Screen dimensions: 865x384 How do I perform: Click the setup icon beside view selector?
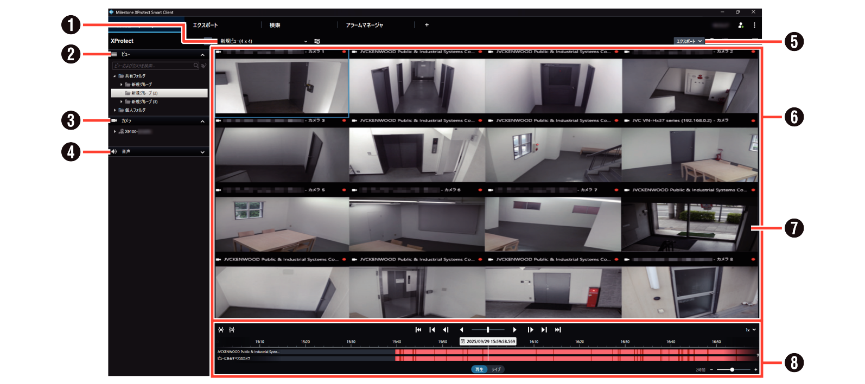(x=317, y=41)
